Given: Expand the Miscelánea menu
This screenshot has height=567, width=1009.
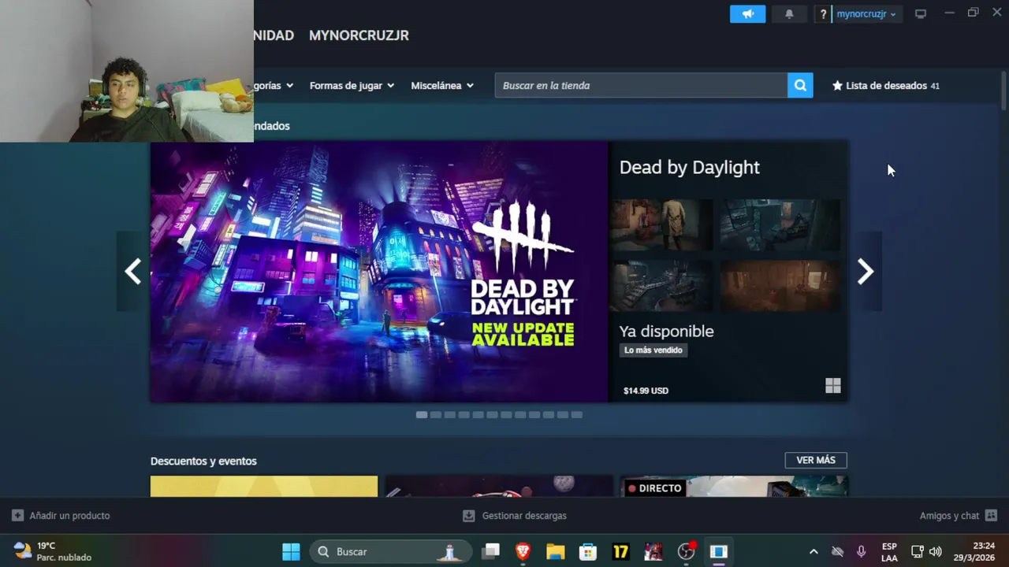Looking at the screenshot, I should tap(442, 85).
